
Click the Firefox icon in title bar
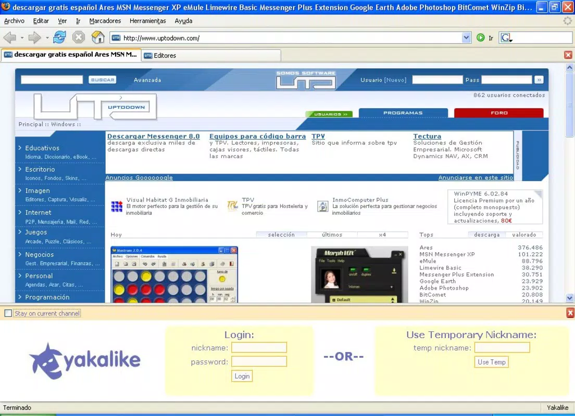tap(6, 7)
